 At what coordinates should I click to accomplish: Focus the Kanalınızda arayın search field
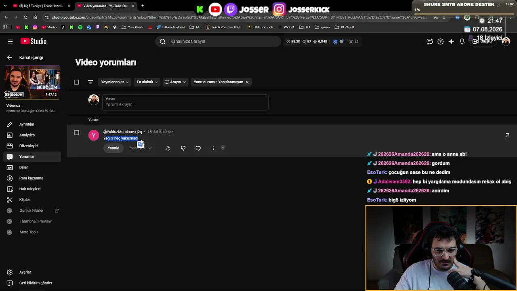click(218, 41)
